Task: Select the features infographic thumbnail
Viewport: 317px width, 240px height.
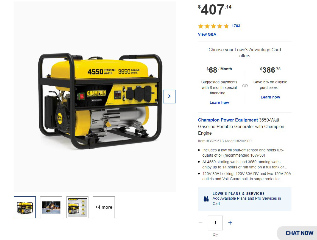Action: (x=77, y=207)
